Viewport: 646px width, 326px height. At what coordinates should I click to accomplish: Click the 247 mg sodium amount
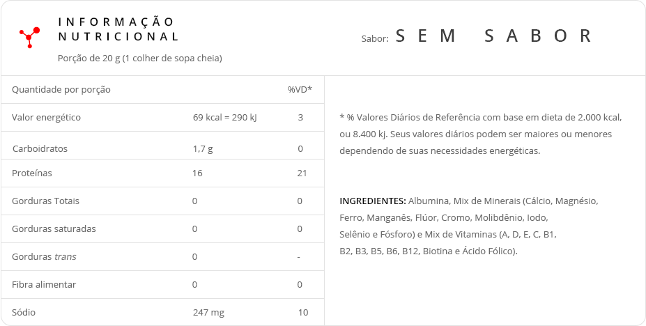click(x=208, y=312)
